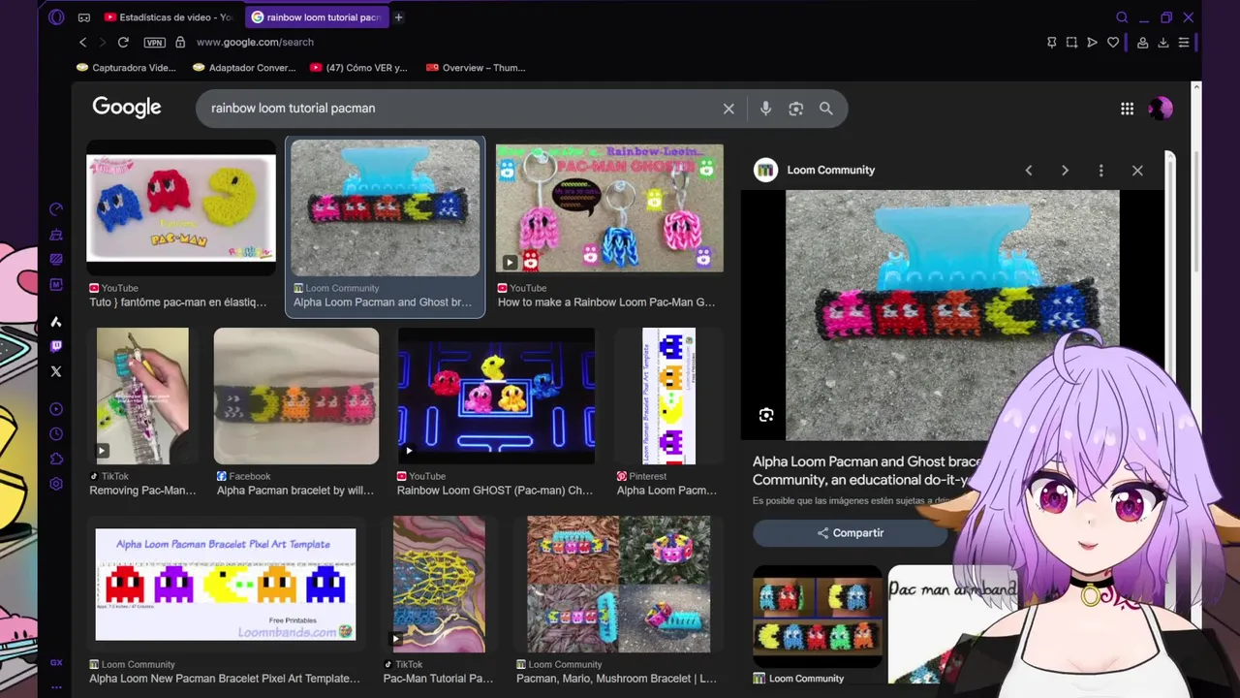Open GX Cleaner in sidebar
The width and height of the screenshot is (1240, 698).
pyautogui.click(x=56, y=235)
